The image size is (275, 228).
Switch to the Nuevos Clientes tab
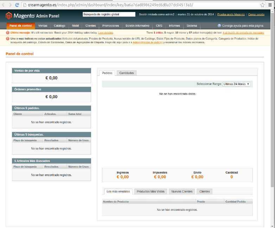[182, 191]
